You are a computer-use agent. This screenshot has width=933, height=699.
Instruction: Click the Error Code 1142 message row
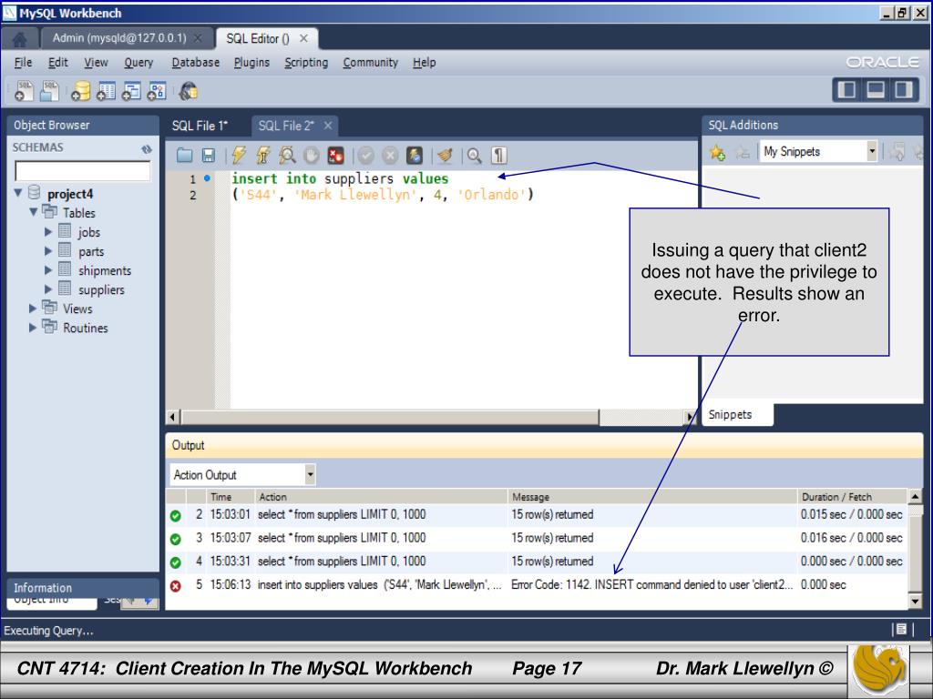point(537,585)
